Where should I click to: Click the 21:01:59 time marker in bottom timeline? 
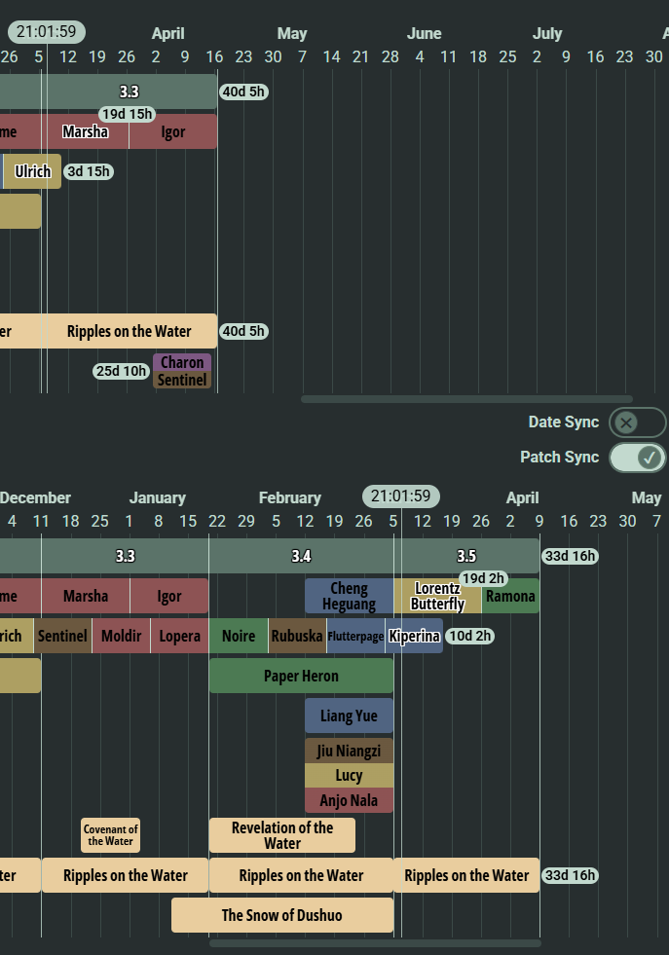tap(401, 496)
